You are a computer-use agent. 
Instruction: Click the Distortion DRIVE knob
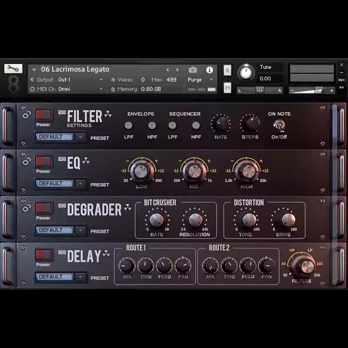click(x=288, y=220)
